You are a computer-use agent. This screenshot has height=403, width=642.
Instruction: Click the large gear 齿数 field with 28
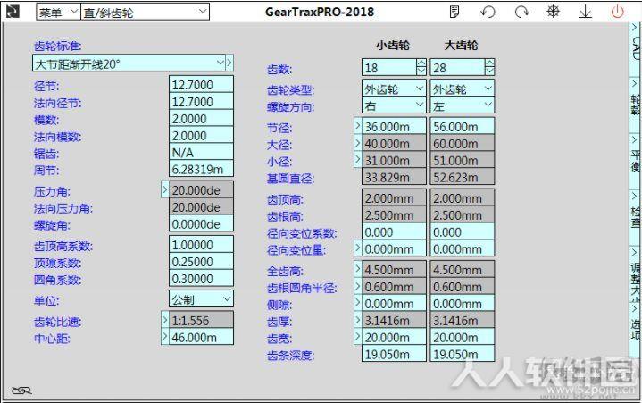click(457, 67)
